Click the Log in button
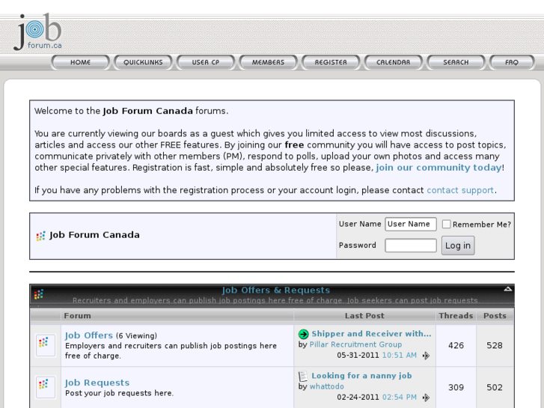Viewport: 544px width, 408px height. (x=458, y=246)
